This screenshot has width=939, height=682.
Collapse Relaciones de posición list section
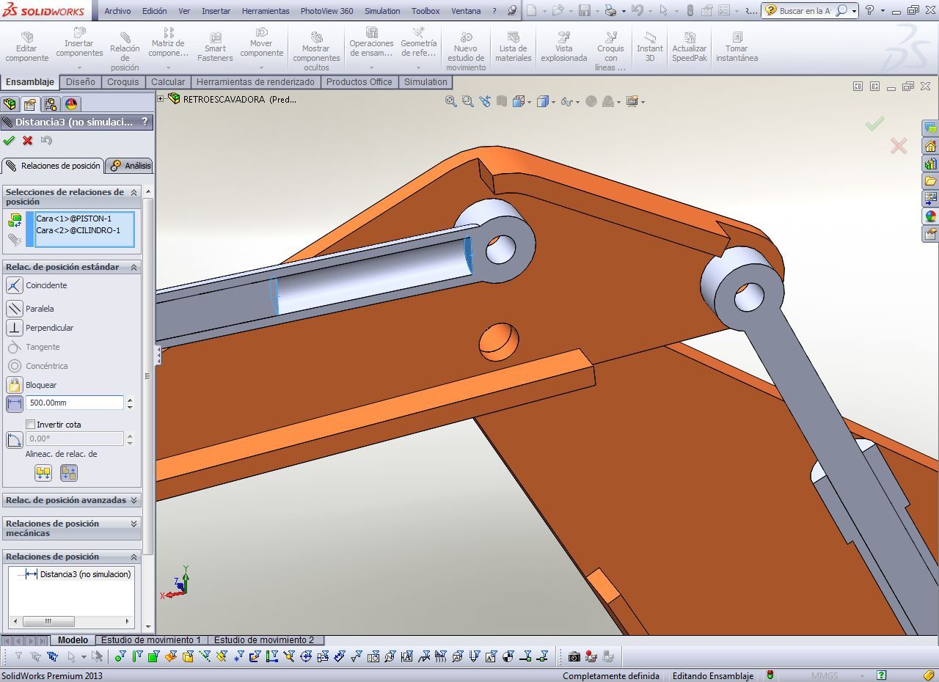tap(134, 557)
